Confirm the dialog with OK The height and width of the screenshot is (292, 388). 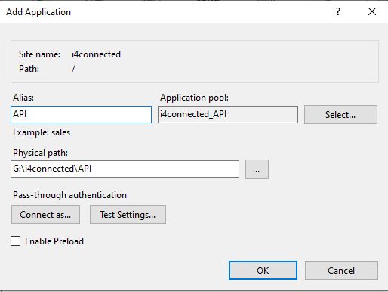(263, 270)
